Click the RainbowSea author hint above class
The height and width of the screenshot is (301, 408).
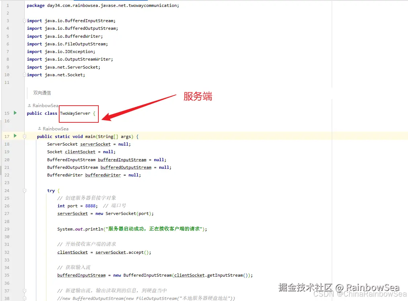click(x=43, y=105)
